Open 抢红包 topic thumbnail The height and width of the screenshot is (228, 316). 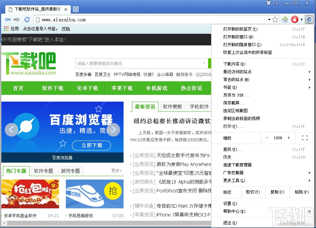[x=30, y=194]
